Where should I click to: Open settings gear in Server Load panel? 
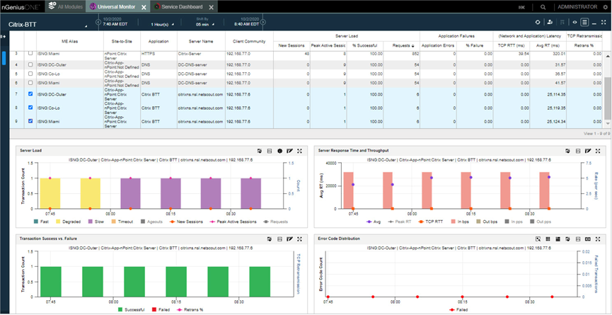(x=279, y=151)
